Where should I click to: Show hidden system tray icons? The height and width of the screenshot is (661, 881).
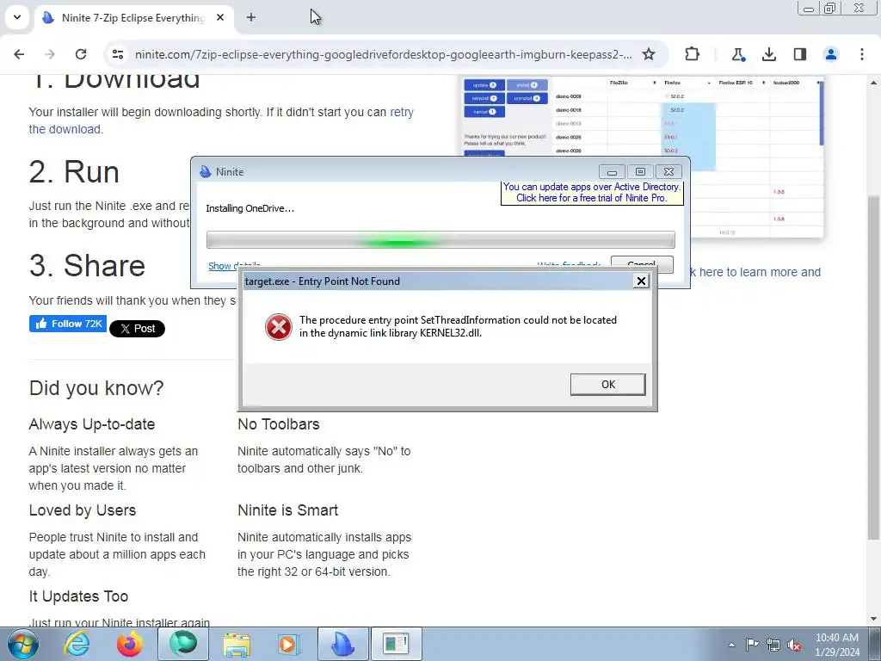731,645
